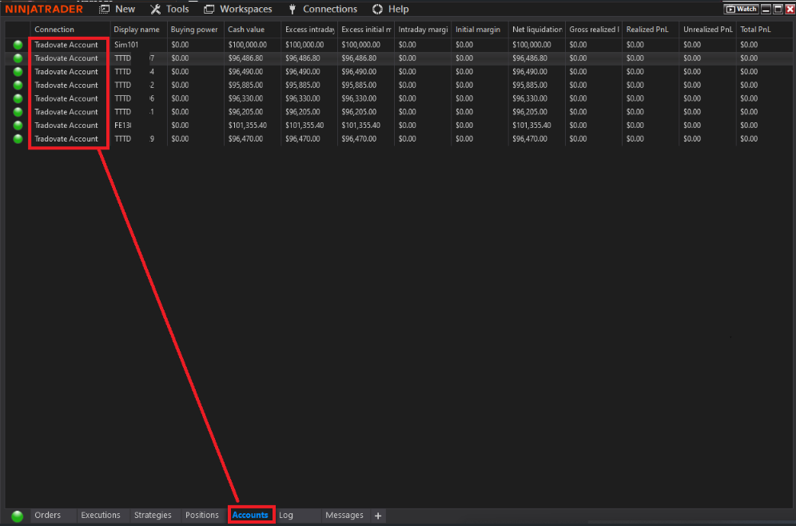Switch to the Positions tab
The image size is (796, 526).
[x=202, y=516]
